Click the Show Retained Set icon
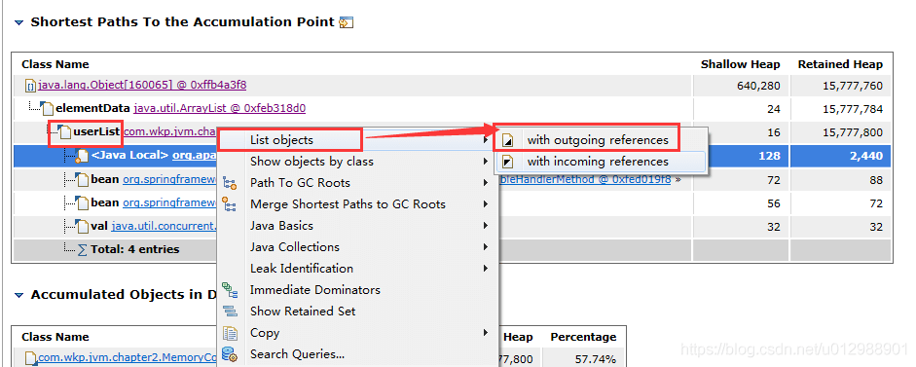Image resolution: width=916 pixels, height=367 pixels. pos(230,312)
